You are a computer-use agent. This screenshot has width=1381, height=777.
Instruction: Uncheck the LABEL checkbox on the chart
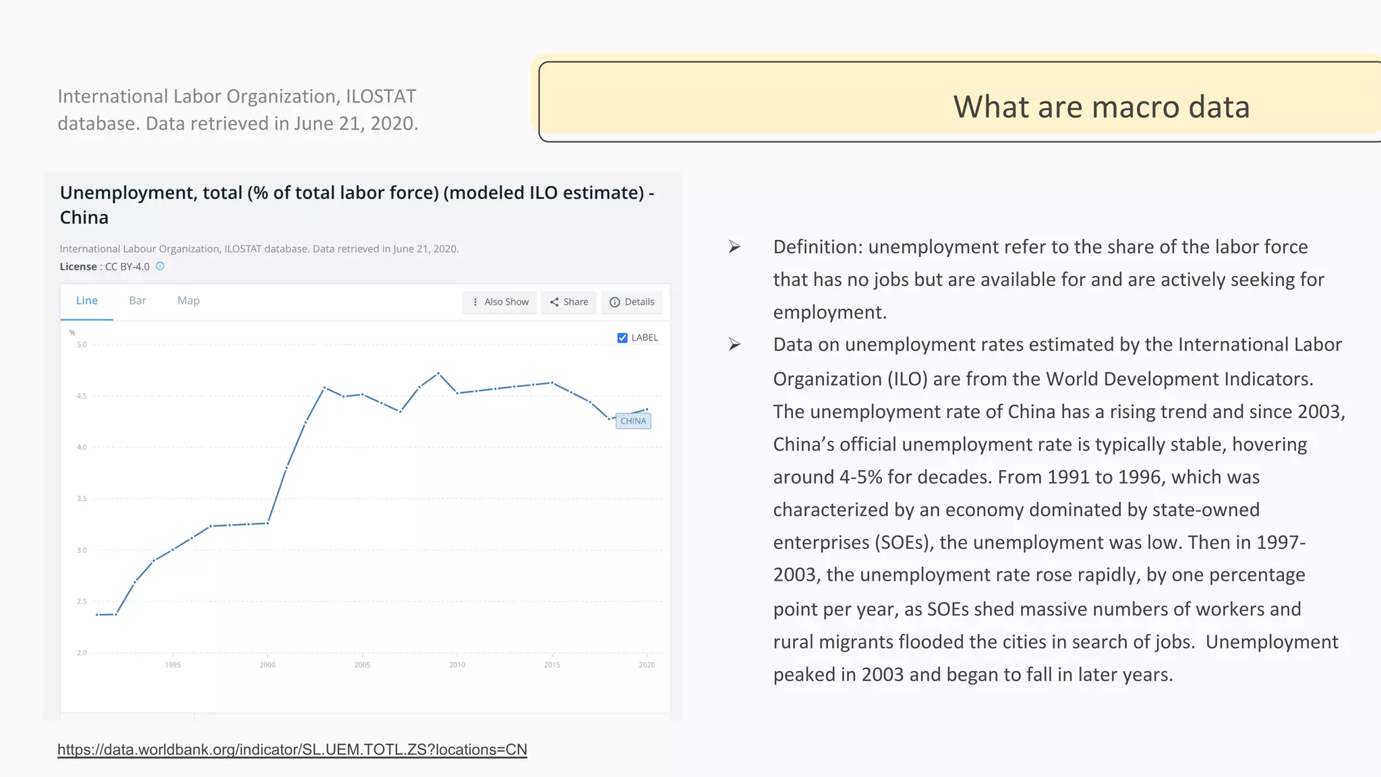[x=622, y=338]
